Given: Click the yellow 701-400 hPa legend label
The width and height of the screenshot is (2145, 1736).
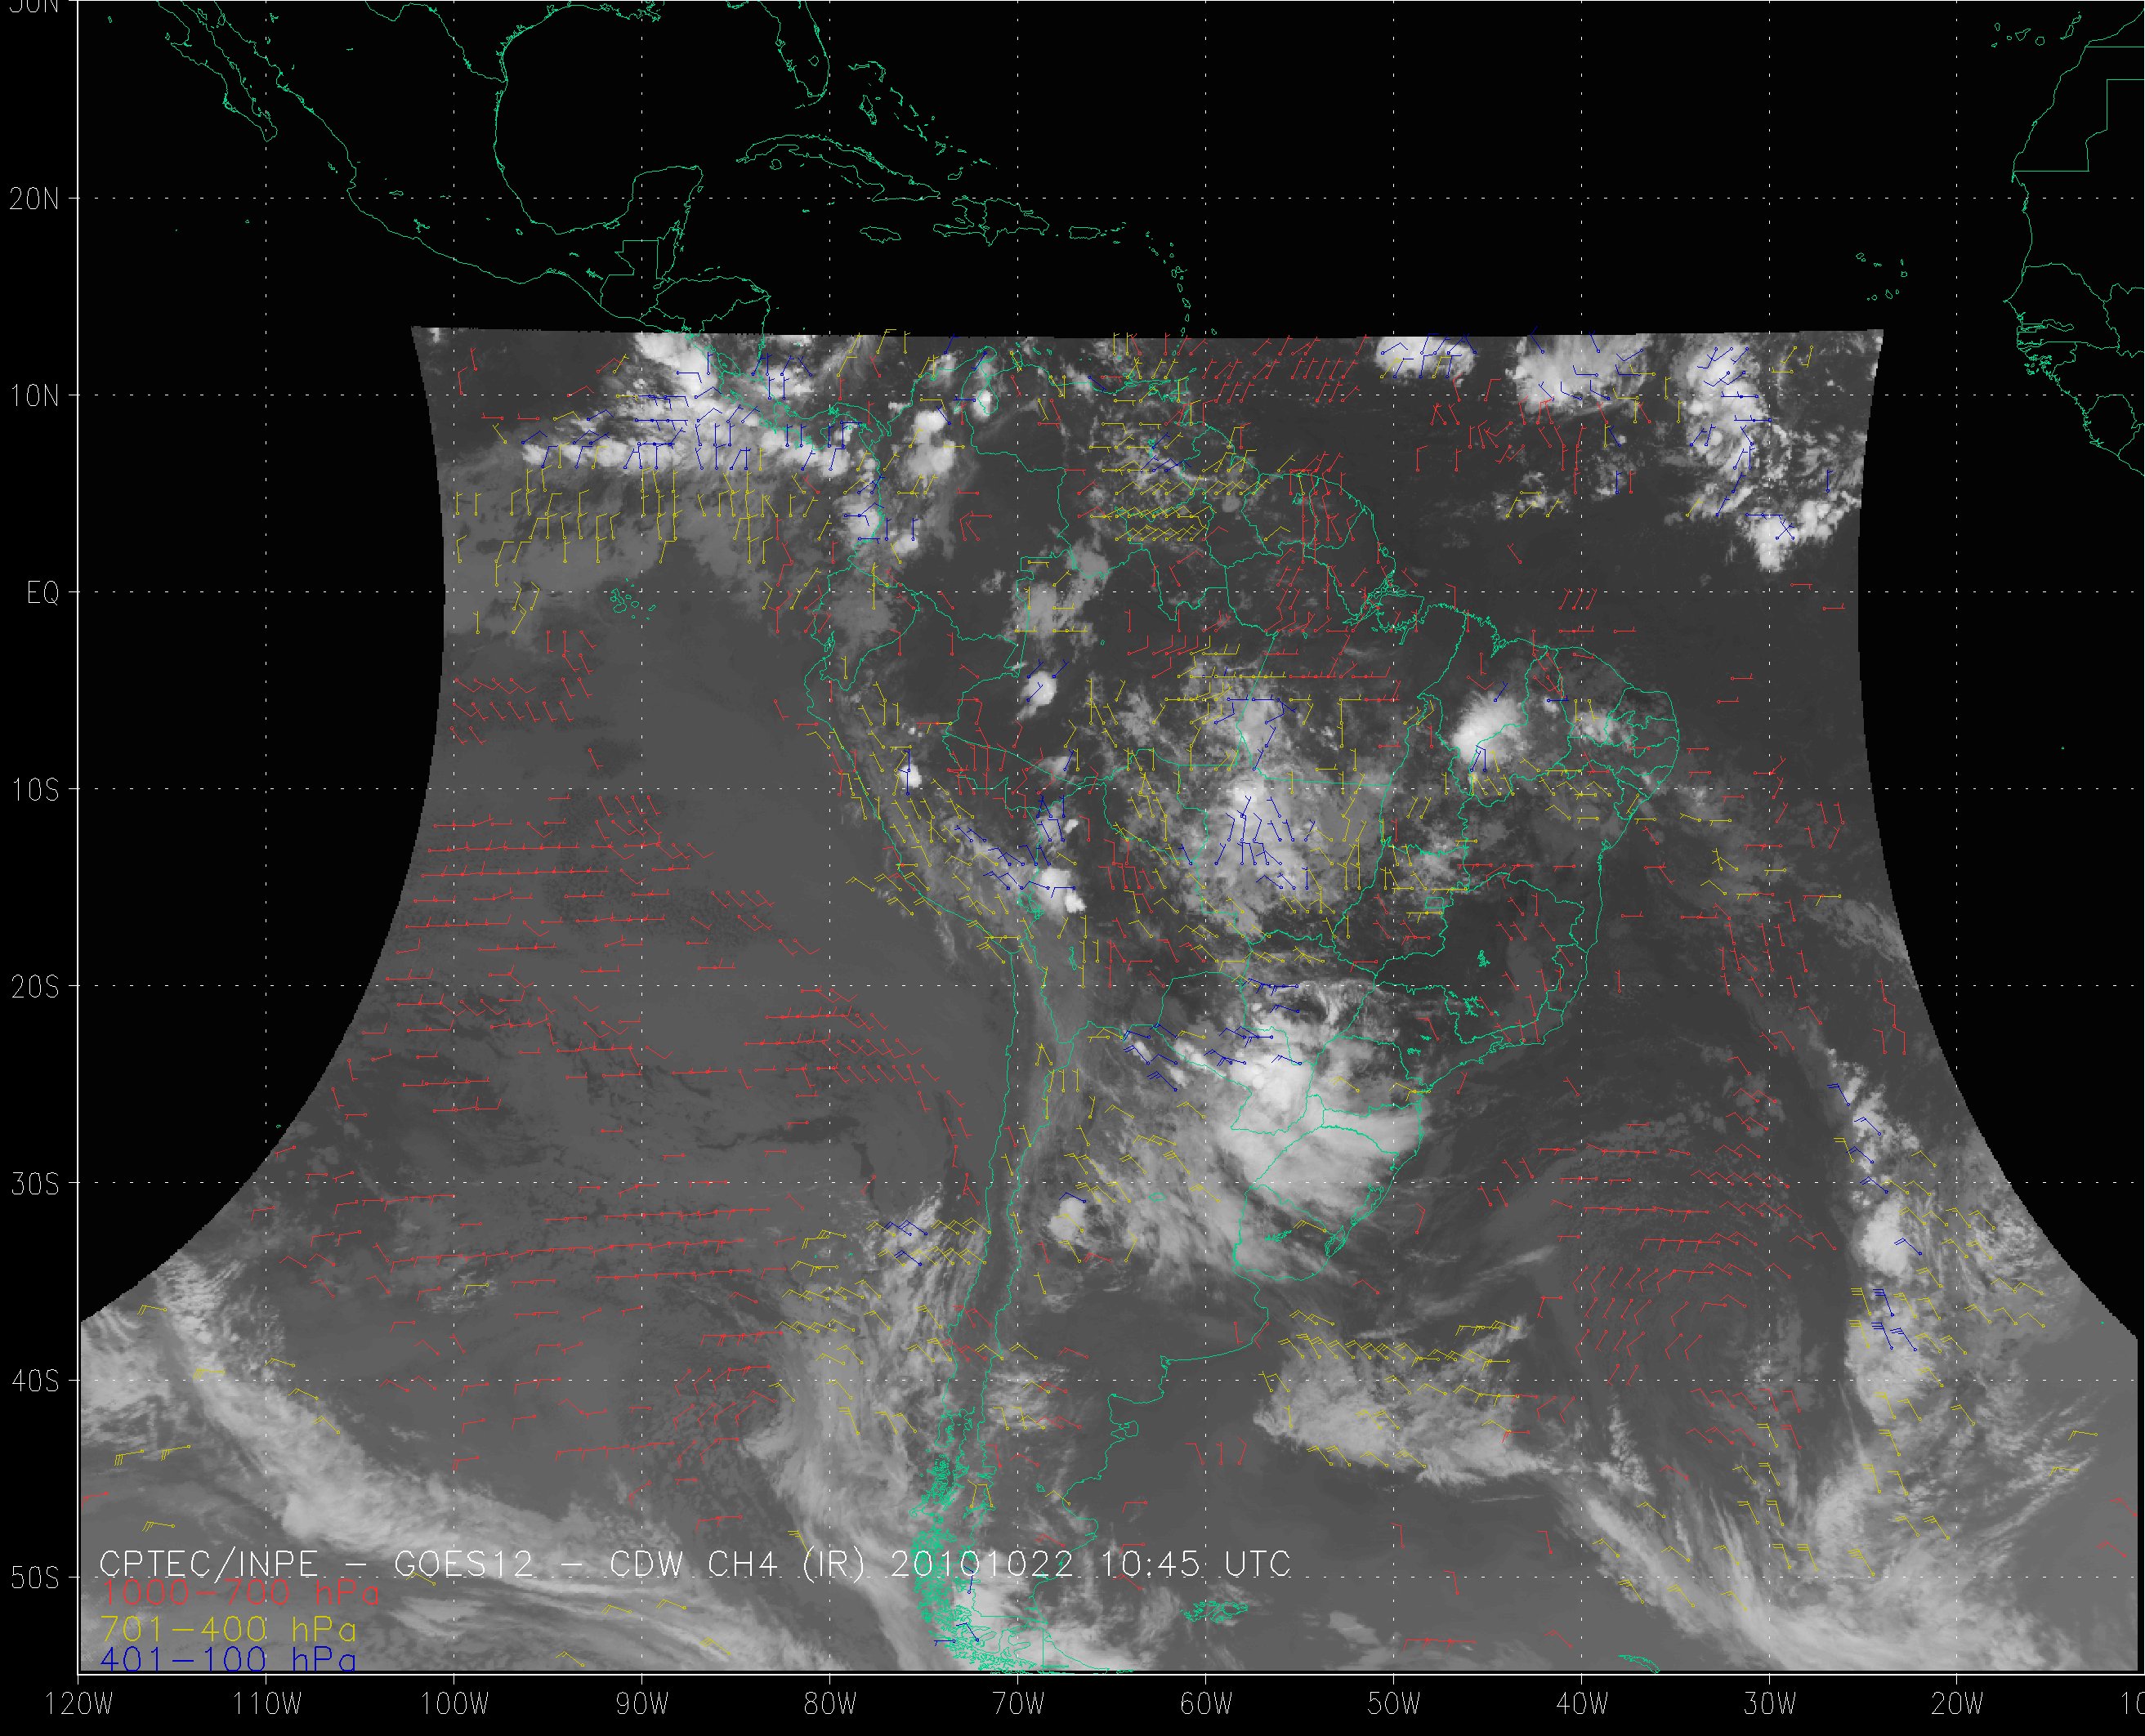Looking at the screenshot, I should (x=228, y=1628).
